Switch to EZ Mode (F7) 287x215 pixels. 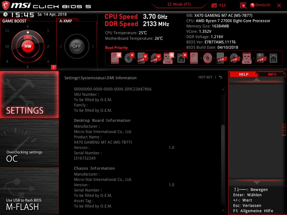point(179,4)
